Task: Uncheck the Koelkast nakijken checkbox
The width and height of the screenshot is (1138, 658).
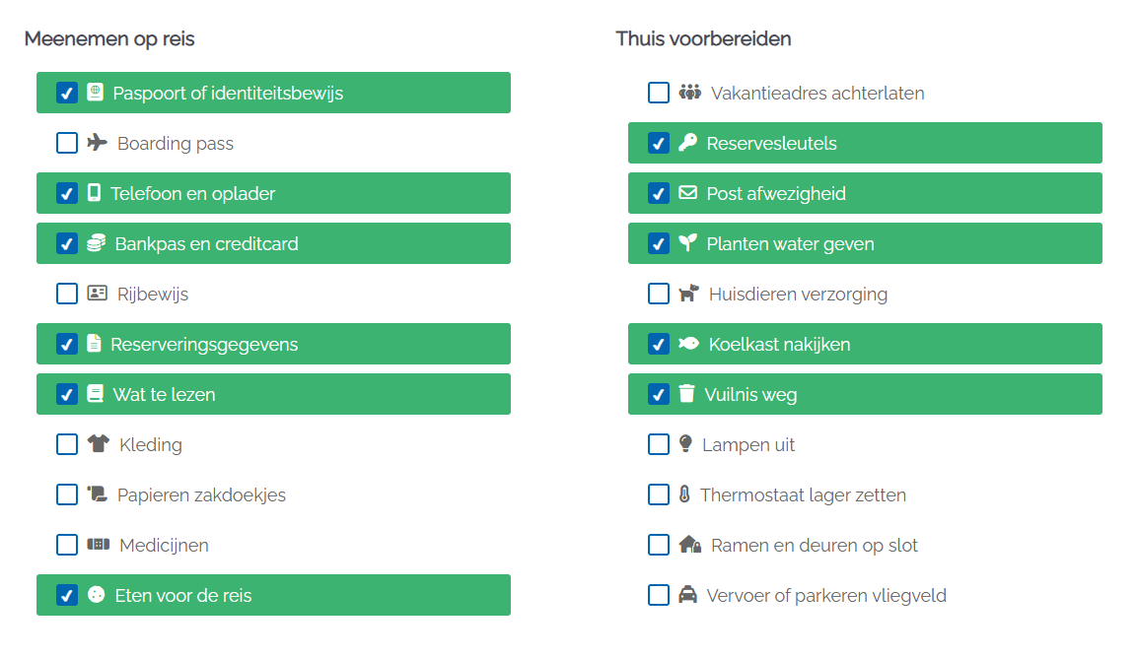Action: point(659,344)
